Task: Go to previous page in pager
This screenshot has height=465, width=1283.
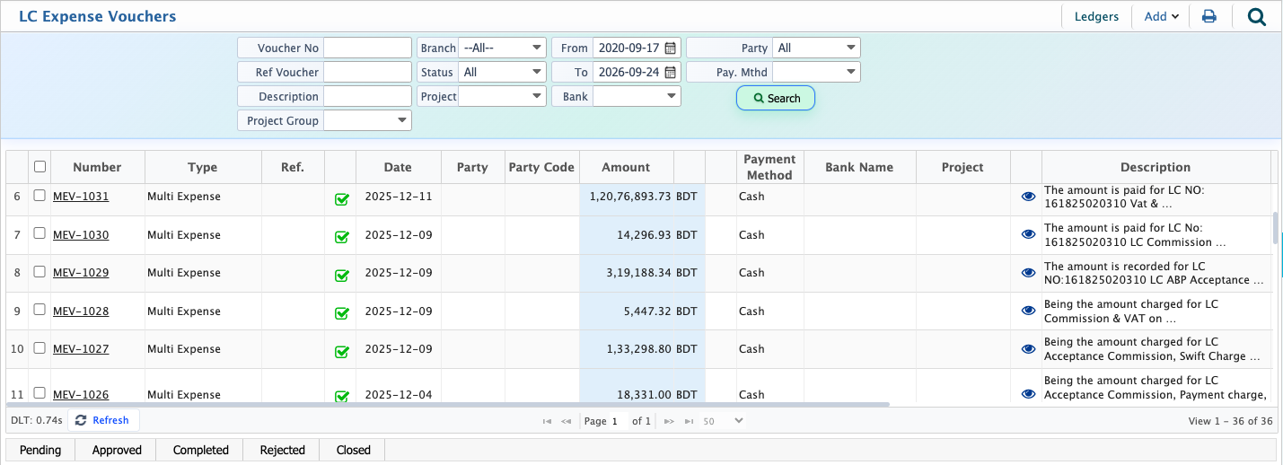Action: [x=567, y=420]
